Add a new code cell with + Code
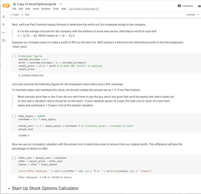The width and height of the screenshot is (201, 194). click(14, 15)
